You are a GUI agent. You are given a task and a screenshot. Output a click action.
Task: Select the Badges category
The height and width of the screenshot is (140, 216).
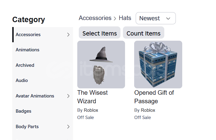(x=23, y=111)
